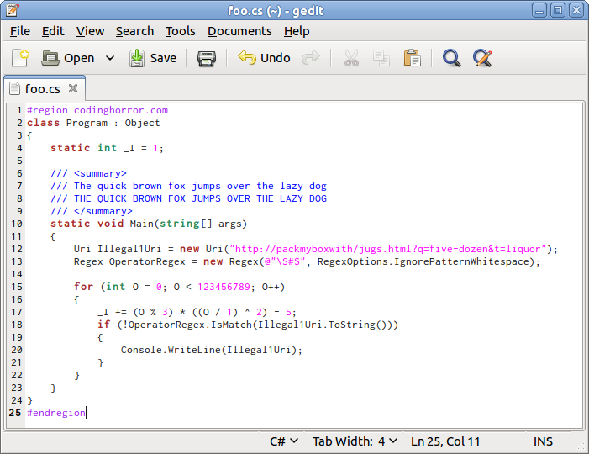Close the gedit window
The image size is (589, 454).
576,11
